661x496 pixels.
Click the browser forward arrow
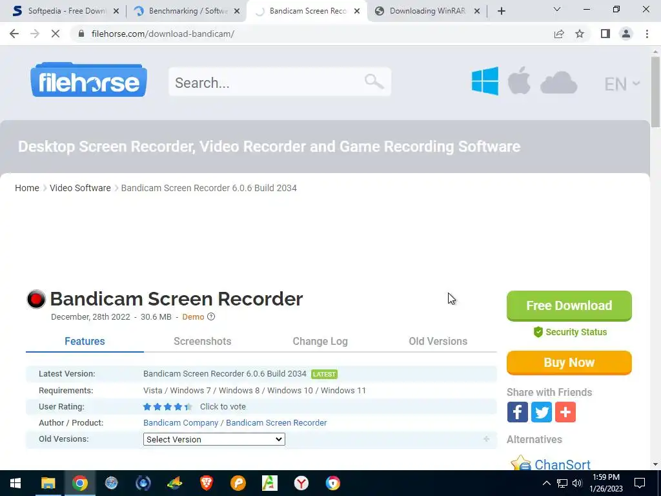coord(35,34)
